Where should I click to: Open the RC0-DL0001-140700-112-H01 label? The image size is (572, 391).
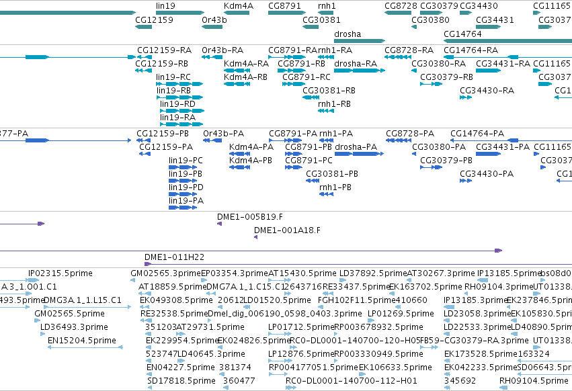(352, 380)
